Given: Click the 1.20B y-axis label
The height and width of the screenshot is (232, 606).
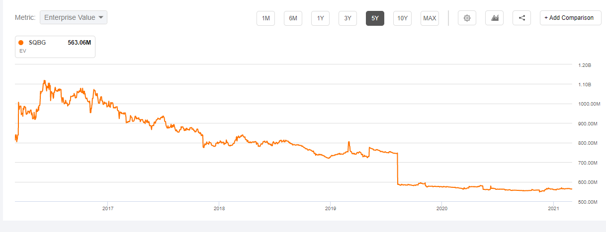Looking at the screenshot, I should (585, 65).
